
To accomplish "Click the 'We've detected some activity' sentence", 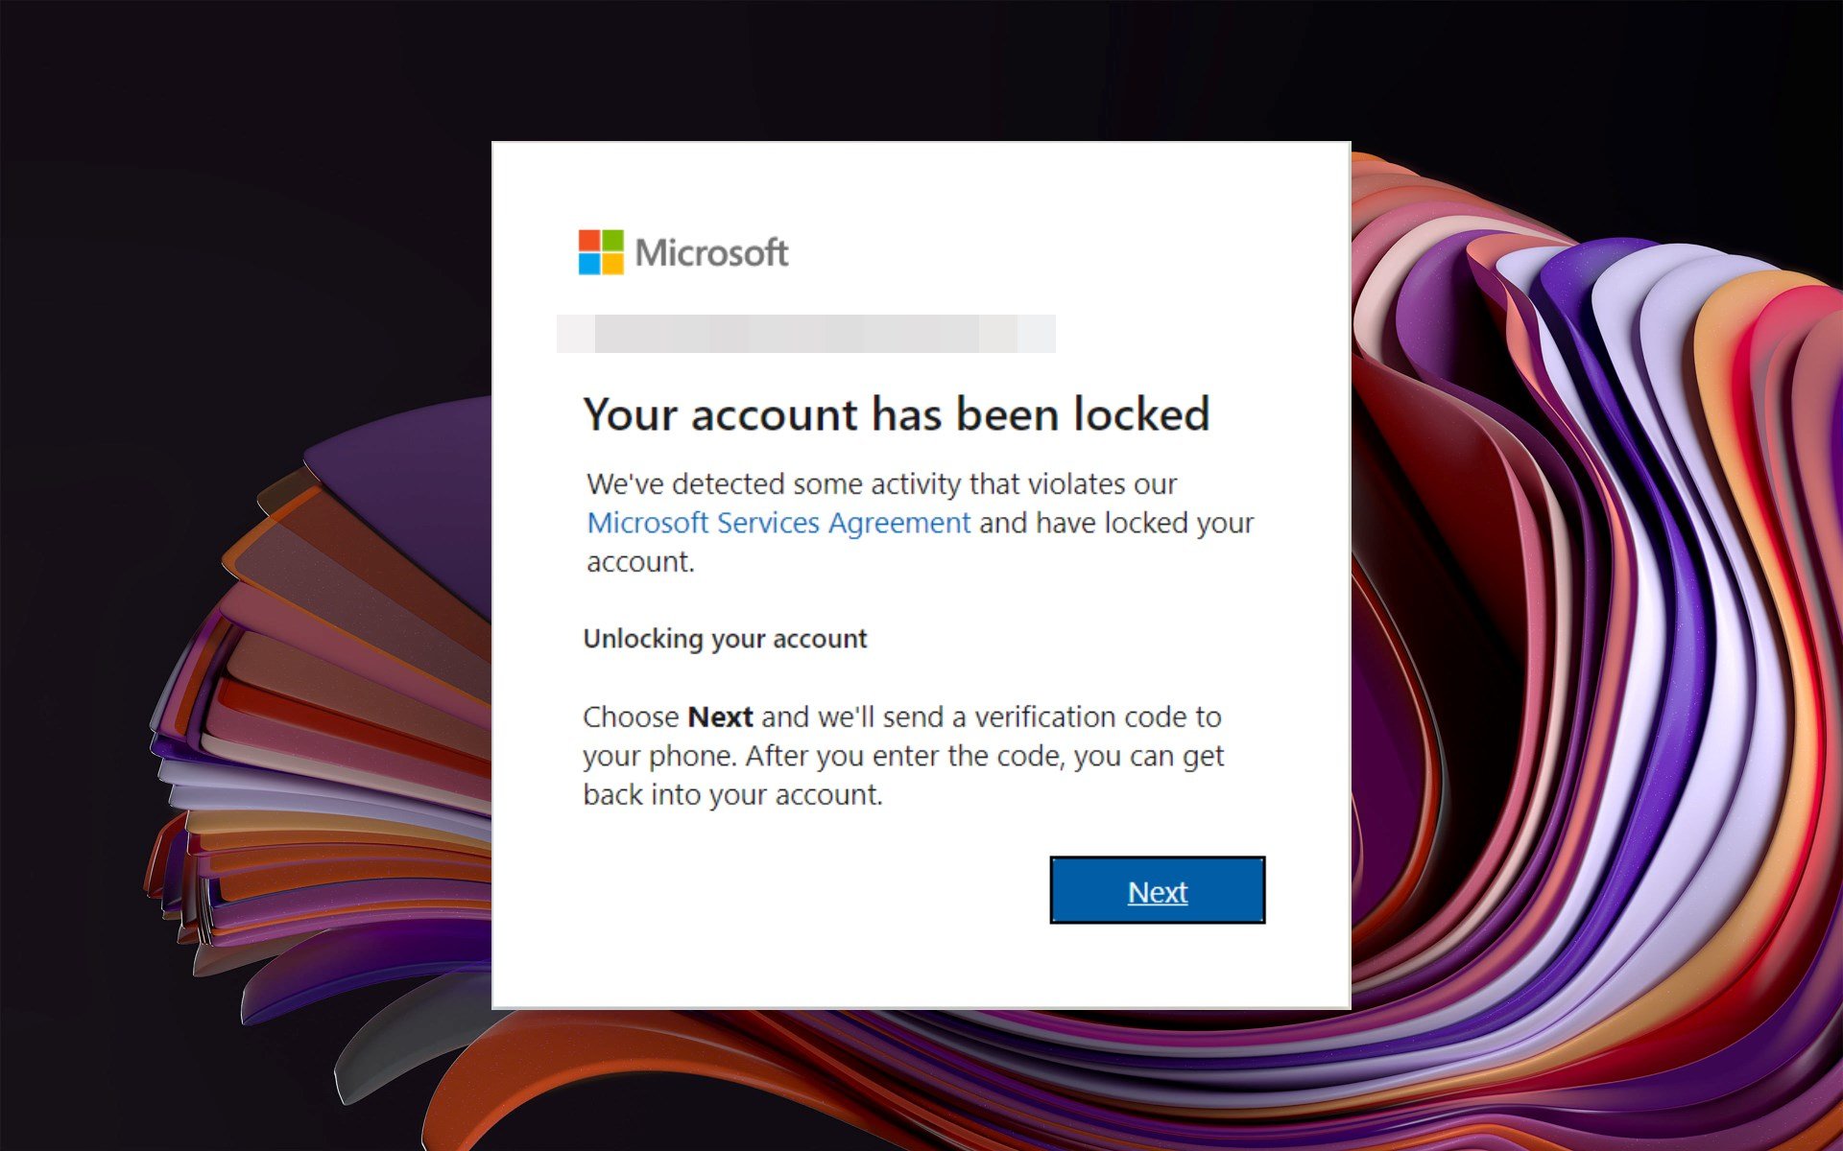I will [882, 484].
